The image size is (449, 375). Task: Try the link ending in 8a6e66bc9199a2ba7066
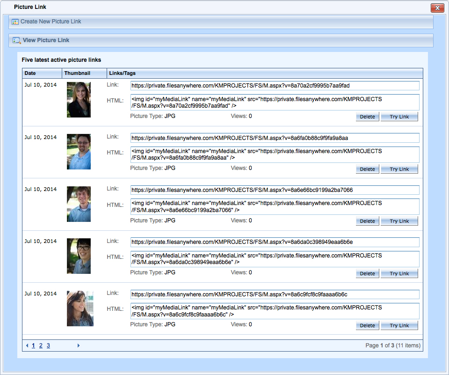399,221
